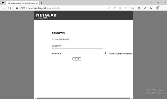Open the browser settings and more menu
Image resolution: width=167 pixels, height=99 pixels.
163,8
